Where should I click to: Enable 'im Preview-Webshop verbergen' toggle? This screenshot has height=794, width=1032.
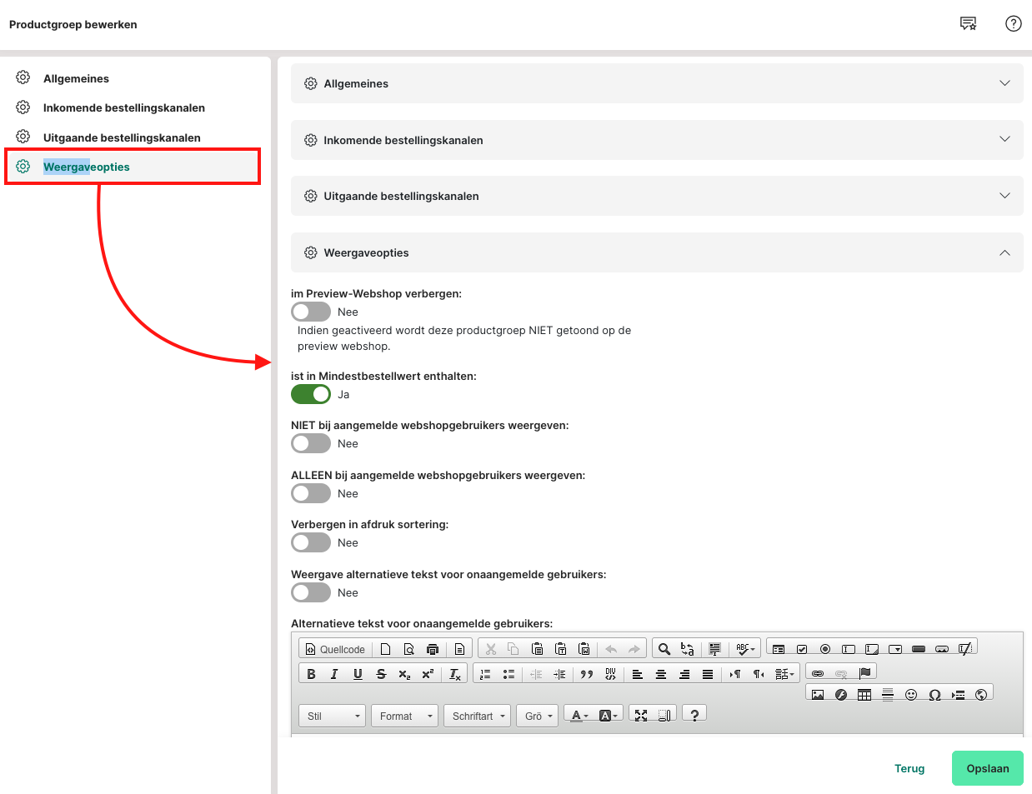pyautogui.click(x=311, y=312)
